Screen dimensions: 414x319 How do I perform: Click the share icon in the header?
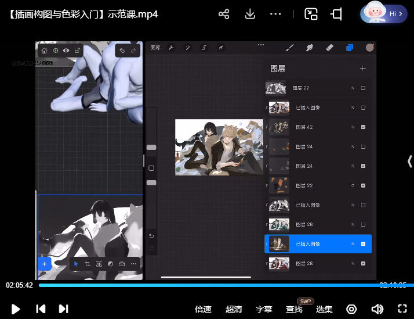point(224,14)
